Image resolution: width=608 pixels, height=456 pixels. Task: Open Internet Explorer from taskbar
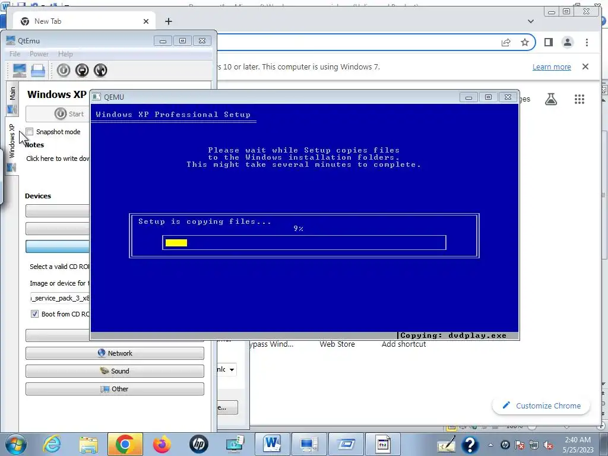[52, 444]
